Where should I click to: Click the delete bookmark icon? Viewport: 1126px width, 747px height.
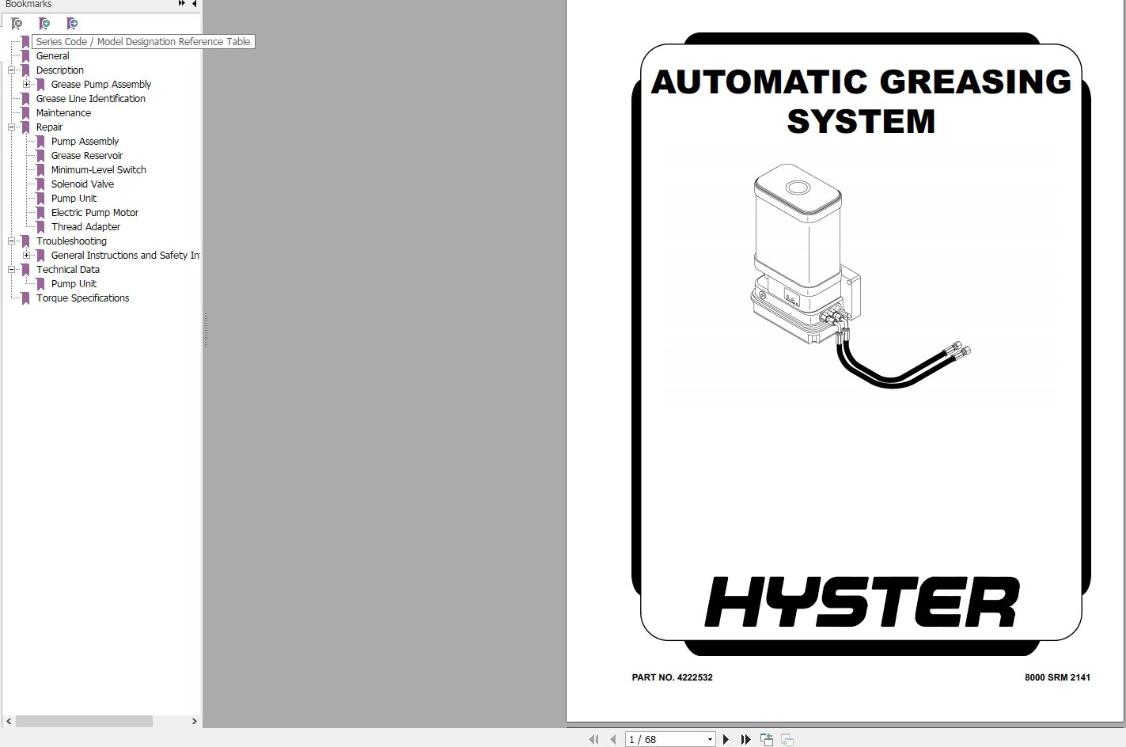point(17,24)
